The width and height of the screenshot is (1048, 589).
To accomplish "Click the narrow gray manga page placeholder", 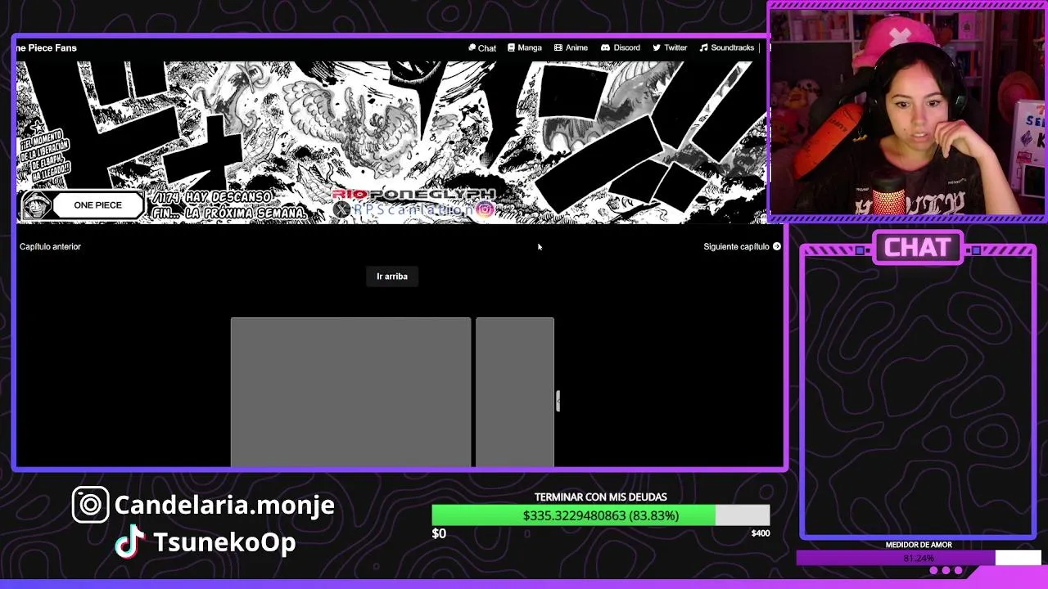I will [x=515, y=392].
